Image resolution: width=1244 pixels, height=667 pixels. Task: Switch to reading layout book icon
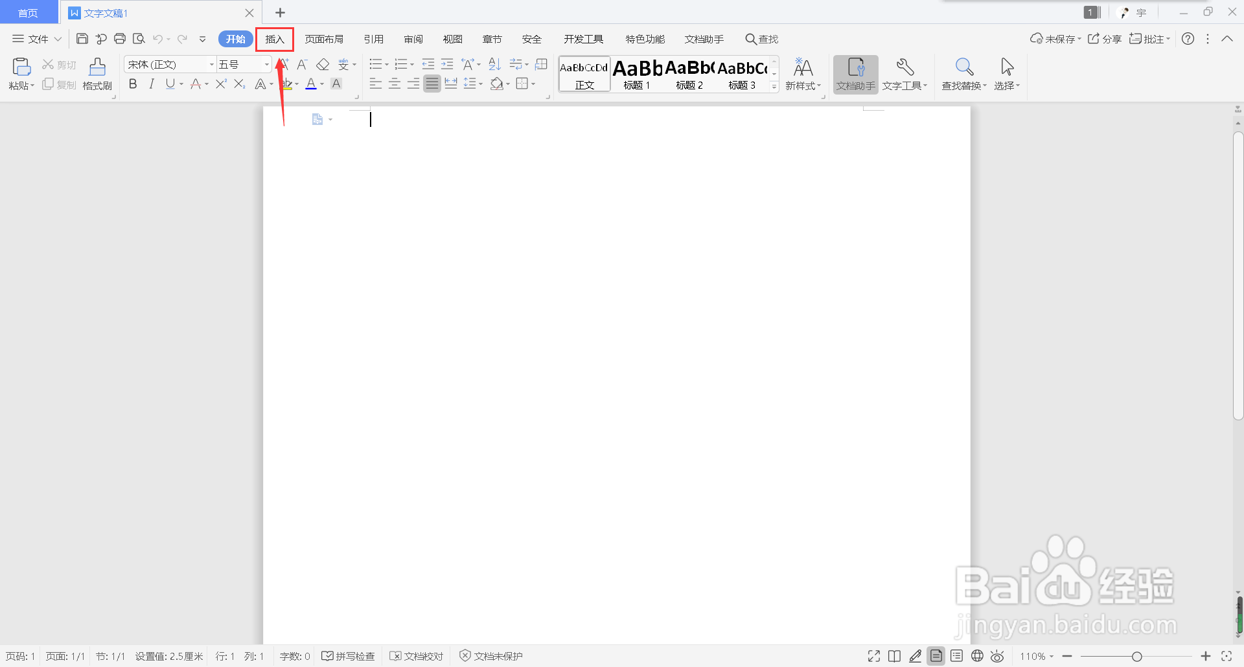point(894,656)
